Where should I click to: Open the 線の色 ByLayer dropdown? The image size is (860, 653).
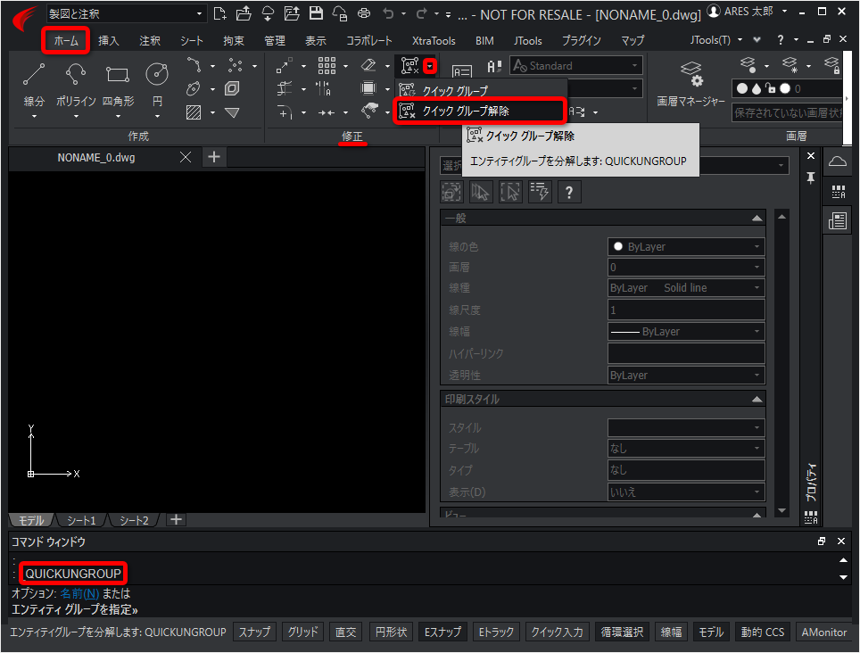coord(685,246)
